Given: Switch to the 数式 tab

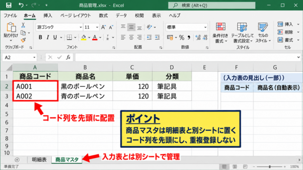Looking at the screenshot, I should tap(103, 16).
